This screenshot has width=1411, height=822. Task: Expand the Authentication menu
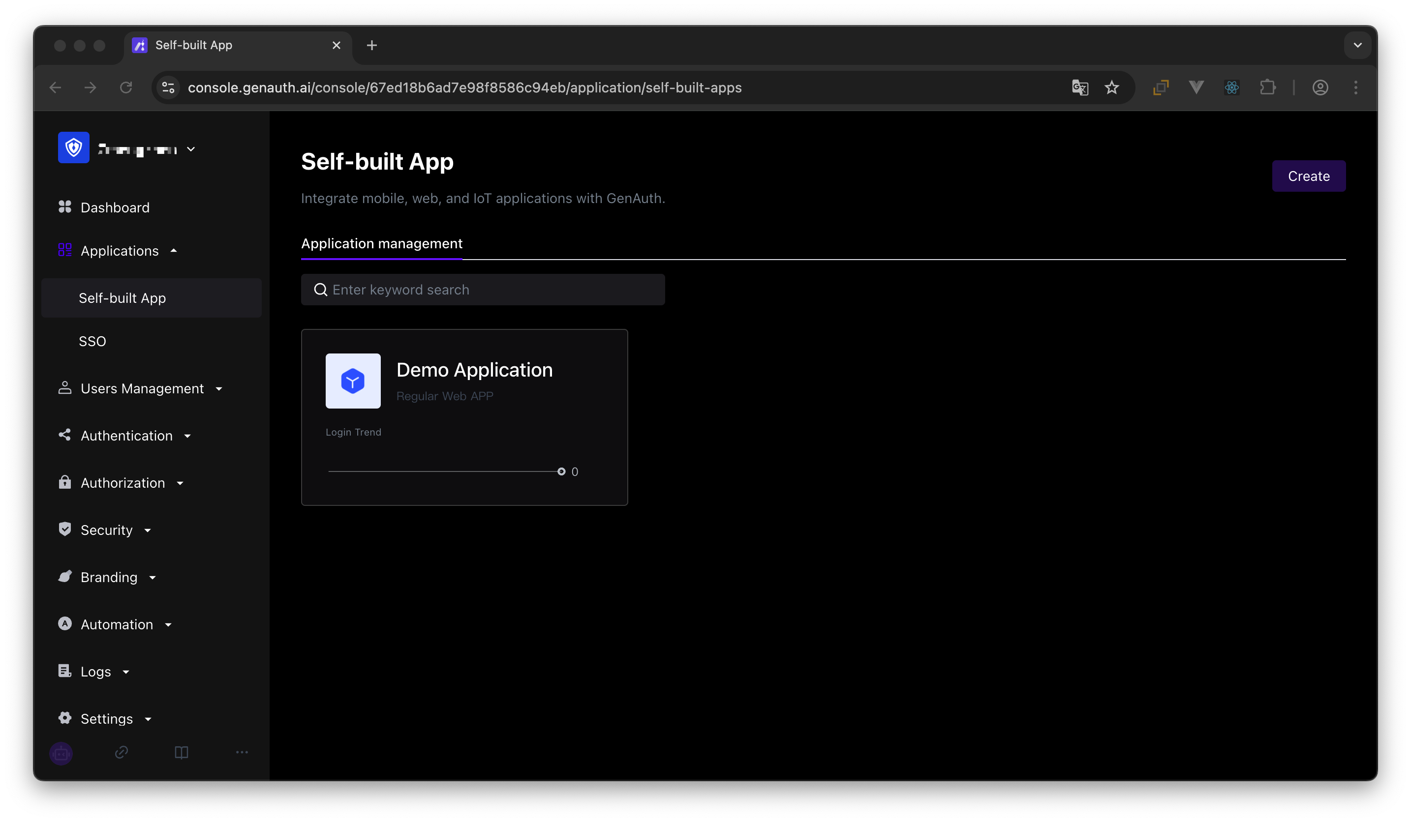[126, 436]
